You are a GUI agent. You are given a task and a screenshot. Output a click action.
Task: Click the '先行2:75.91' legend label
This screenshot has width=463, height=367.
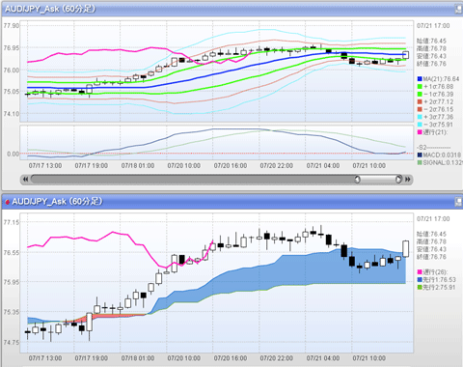(439, 287)
